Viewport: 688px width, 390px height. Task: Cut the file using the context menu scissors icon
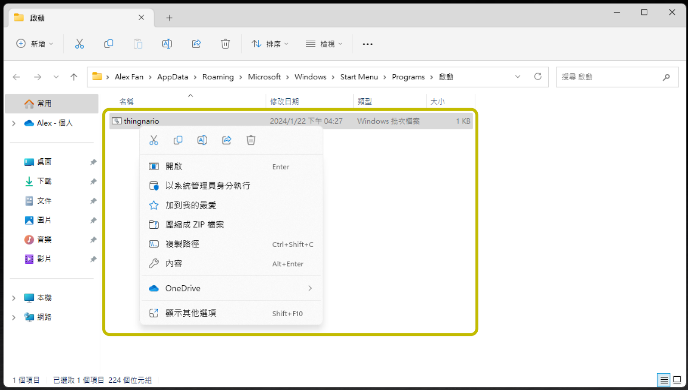[x=154, y=140]
